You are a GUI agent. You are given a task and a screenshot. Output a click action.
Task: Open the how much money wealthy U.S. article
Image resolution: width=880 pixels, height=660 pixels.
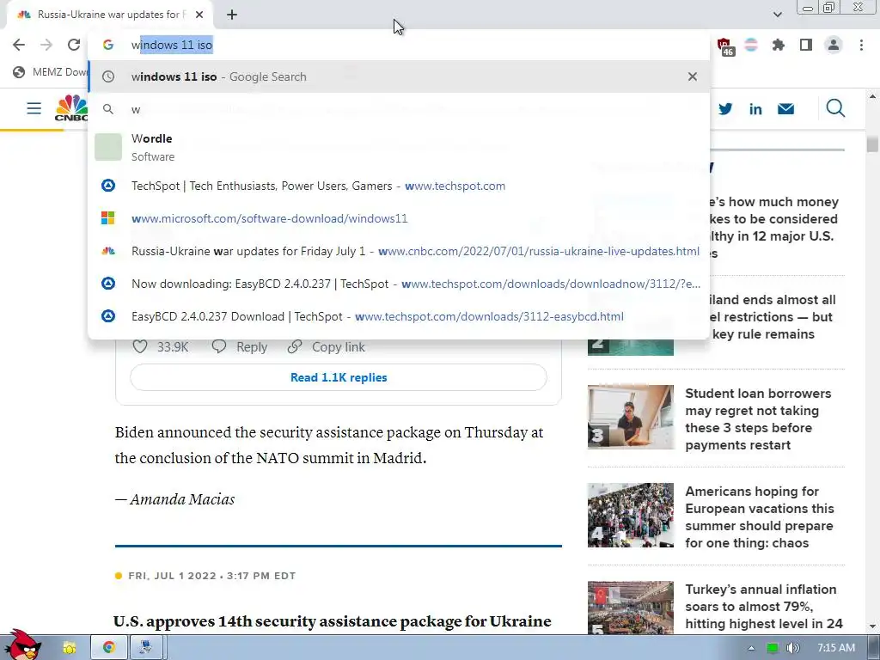[774, 227]
